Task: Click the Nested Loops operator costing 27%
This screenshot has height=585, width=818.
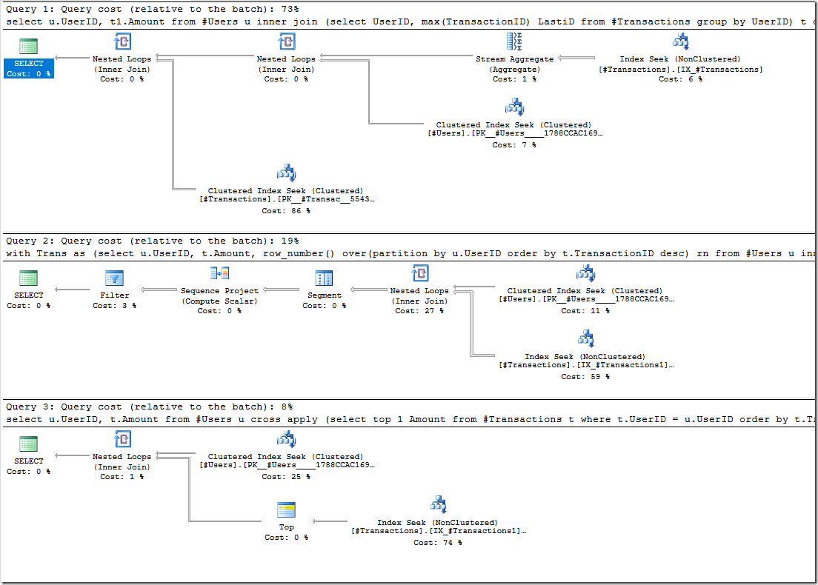Action: [420, 274]
